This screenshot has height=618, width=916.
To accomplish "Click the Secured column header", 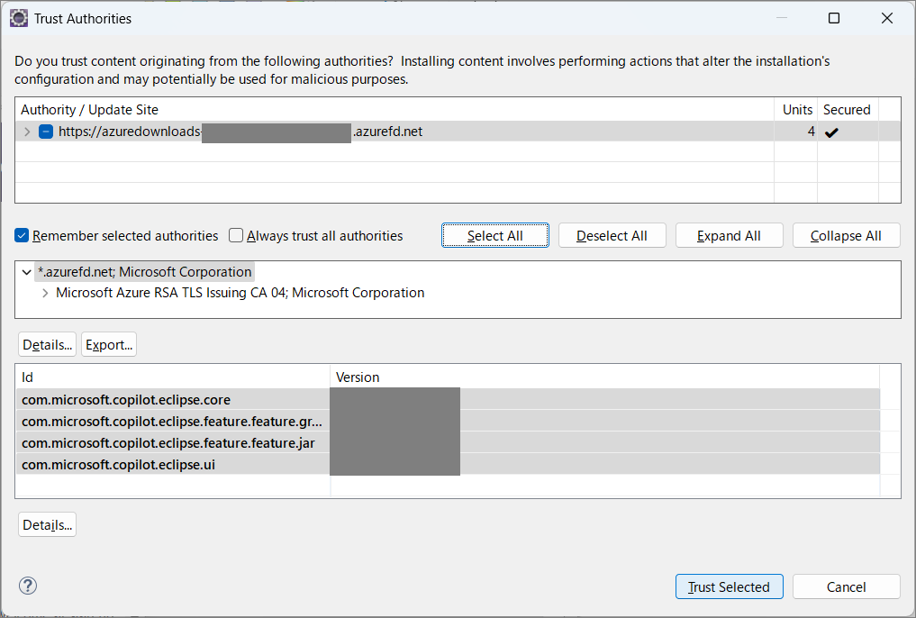I will pyautogui.click(x=848, y=110).
